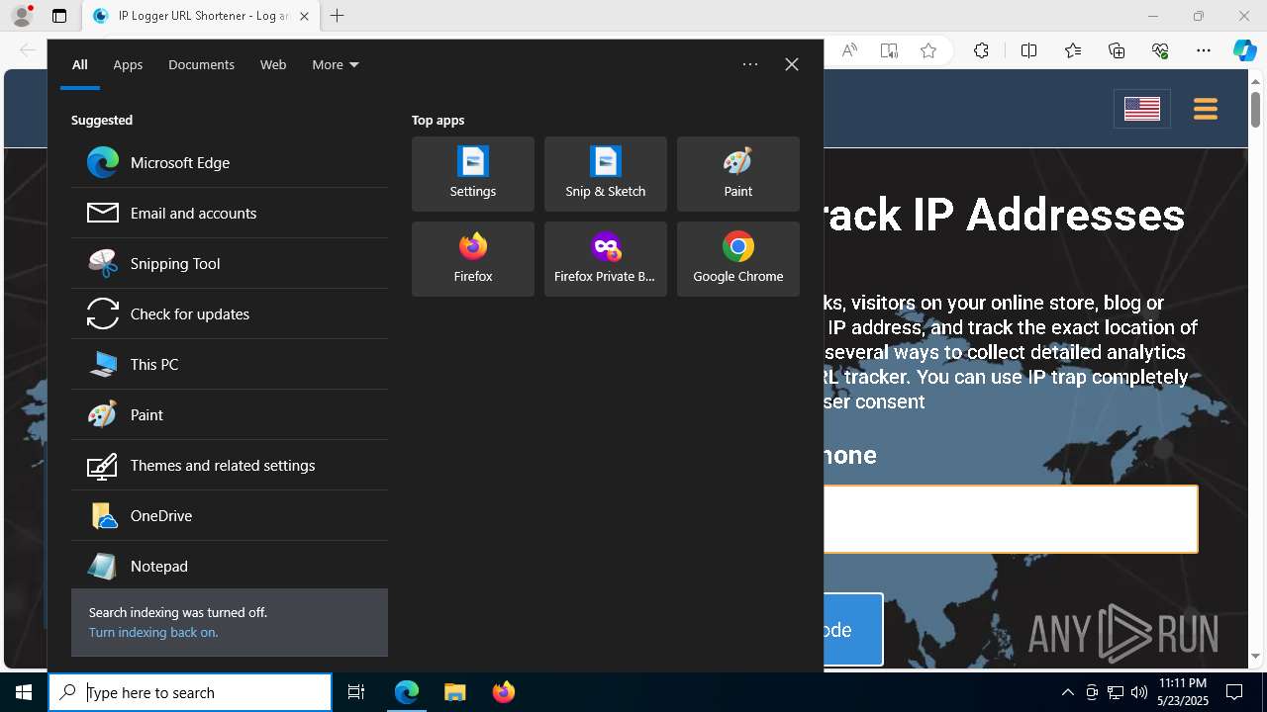The height and width of the screenshot is (712, 1267).
Task: Toggle Read aloud in address bar
Action: 849,51
